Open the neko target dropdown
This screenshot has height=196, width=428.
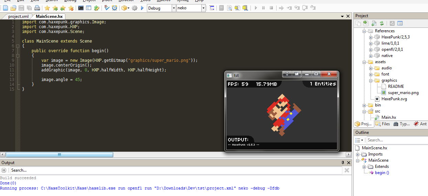203,8
